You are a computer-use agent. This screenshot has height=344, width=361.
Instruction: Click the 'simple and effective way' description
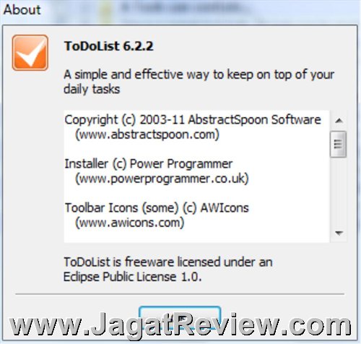pos(199,75)
